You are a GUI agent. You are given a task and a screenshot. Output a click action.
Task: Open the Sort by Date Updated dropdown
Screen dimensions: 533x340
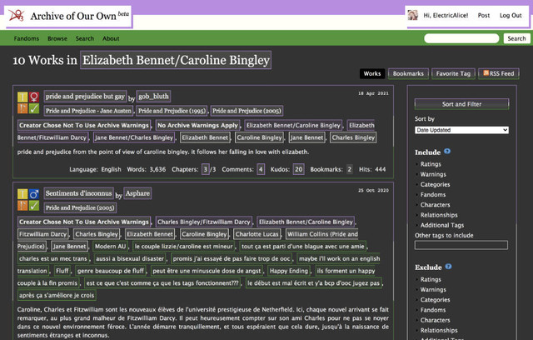click(x=461, y=130)
